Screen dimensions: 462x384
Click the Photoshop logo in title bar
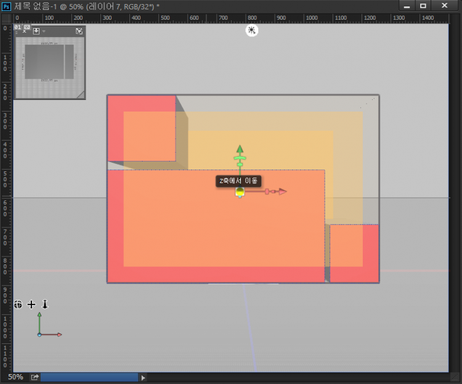coord(7,6)
